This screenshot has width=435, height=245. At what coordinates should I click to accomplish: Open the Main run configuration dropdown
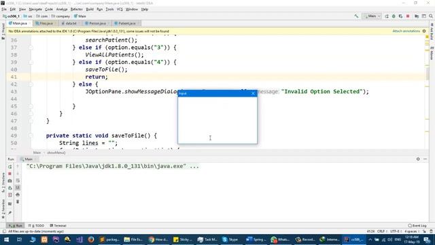pyautogui.click(x=372, y=16)
